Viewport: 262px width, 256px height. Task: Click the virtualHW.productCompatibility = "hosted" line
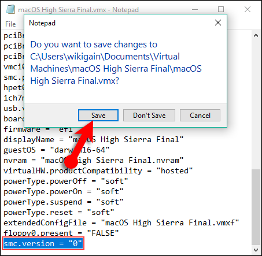pos(98,170)
